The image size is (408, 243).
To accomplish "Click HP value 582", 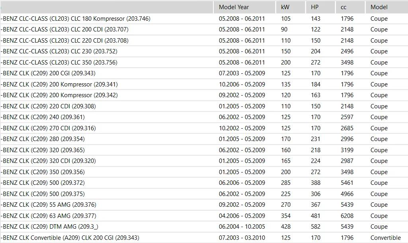I will tap(316, 227).
